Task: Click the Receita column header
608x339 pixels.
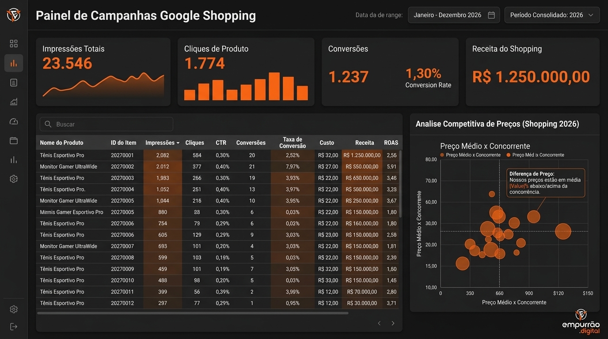Action: click(365, 143)
